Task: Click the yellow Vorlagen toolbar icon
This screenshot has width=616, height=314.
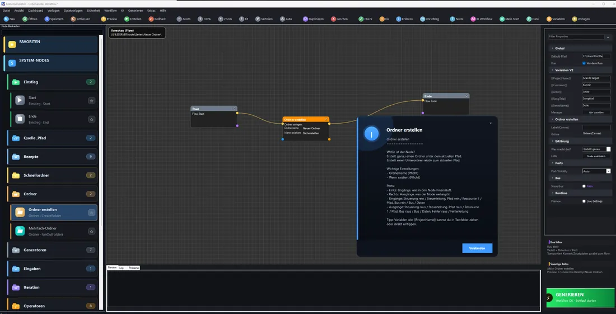Action: pyautogui.click(x=575, y=19)
